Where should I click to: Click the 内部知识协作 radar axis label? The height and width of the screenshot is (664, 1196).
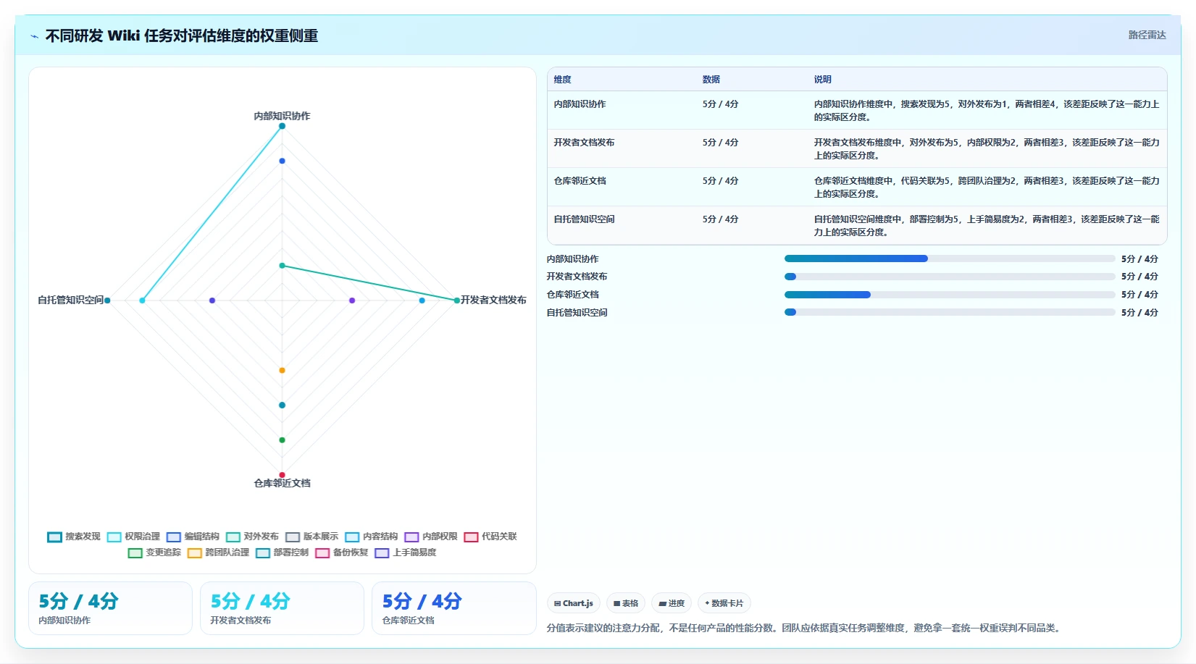click(x=282, y=116)
